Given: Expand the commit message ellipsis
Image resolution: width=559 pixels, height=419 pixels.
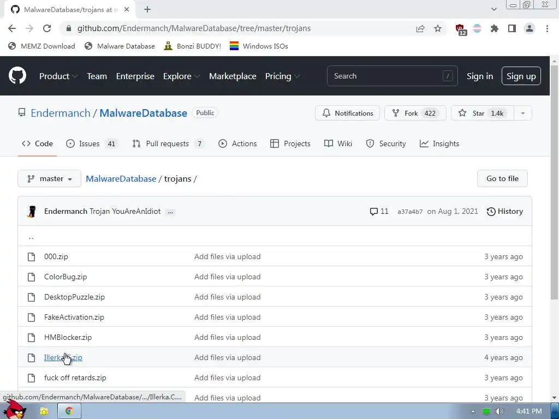Looking at the screenshot, I should click(x=170, y=212).
